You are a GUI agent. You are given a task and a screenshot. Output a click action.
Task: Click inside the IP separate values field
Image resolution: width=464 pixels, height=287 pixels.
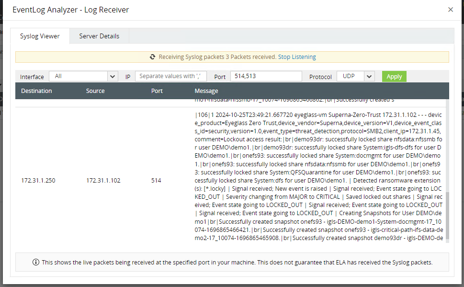(170, 76)
